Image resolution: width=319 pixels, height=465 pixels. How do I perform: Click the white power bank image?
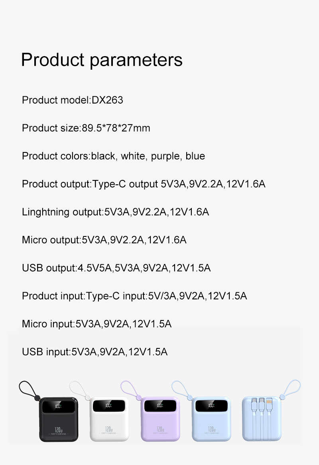(109, 419)
